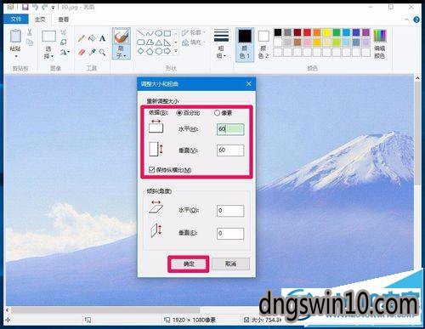The width and height of the screenshot is (425, 329).
Task: Toggle Maintain aspect ratio checkbox
Action: coord(151,170)
